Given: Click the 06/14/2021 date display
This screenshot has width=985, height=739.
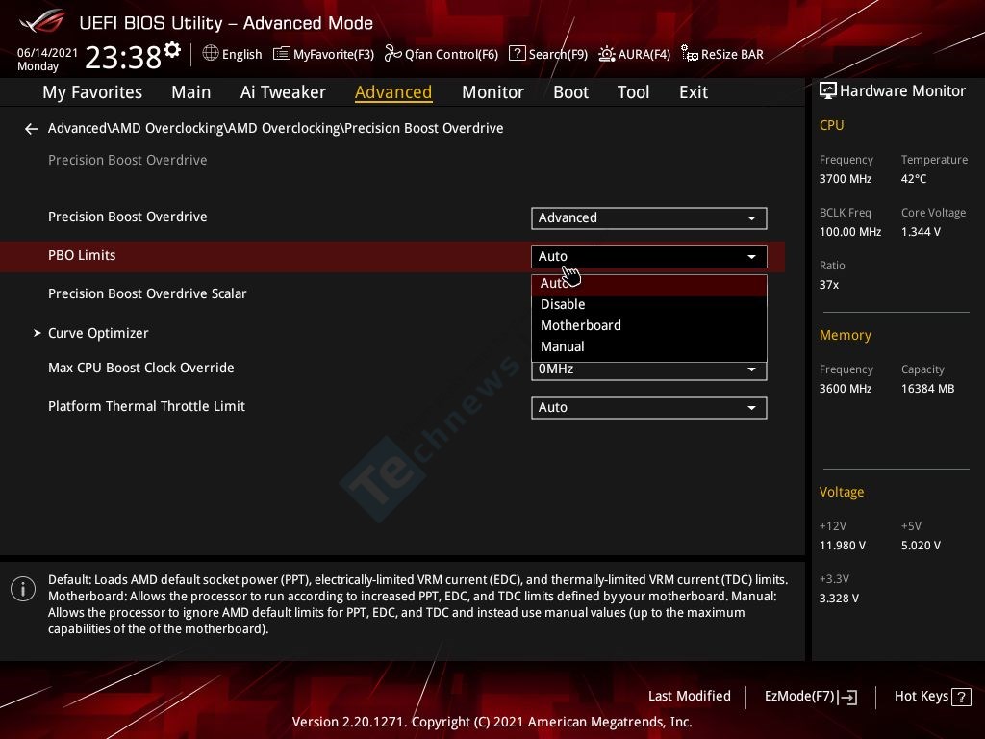Looking at the screenshot, I should click(x=47, y=52).
